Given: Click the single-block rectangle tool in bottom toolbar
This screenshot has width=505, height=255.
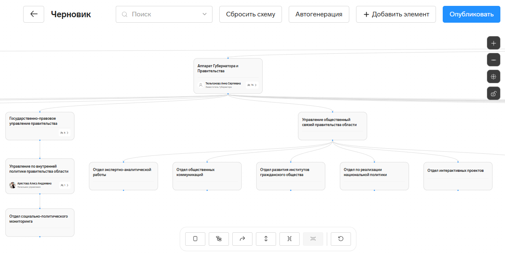Looking at the screenshot, I should pyautogui.click(x=195, y=239).
